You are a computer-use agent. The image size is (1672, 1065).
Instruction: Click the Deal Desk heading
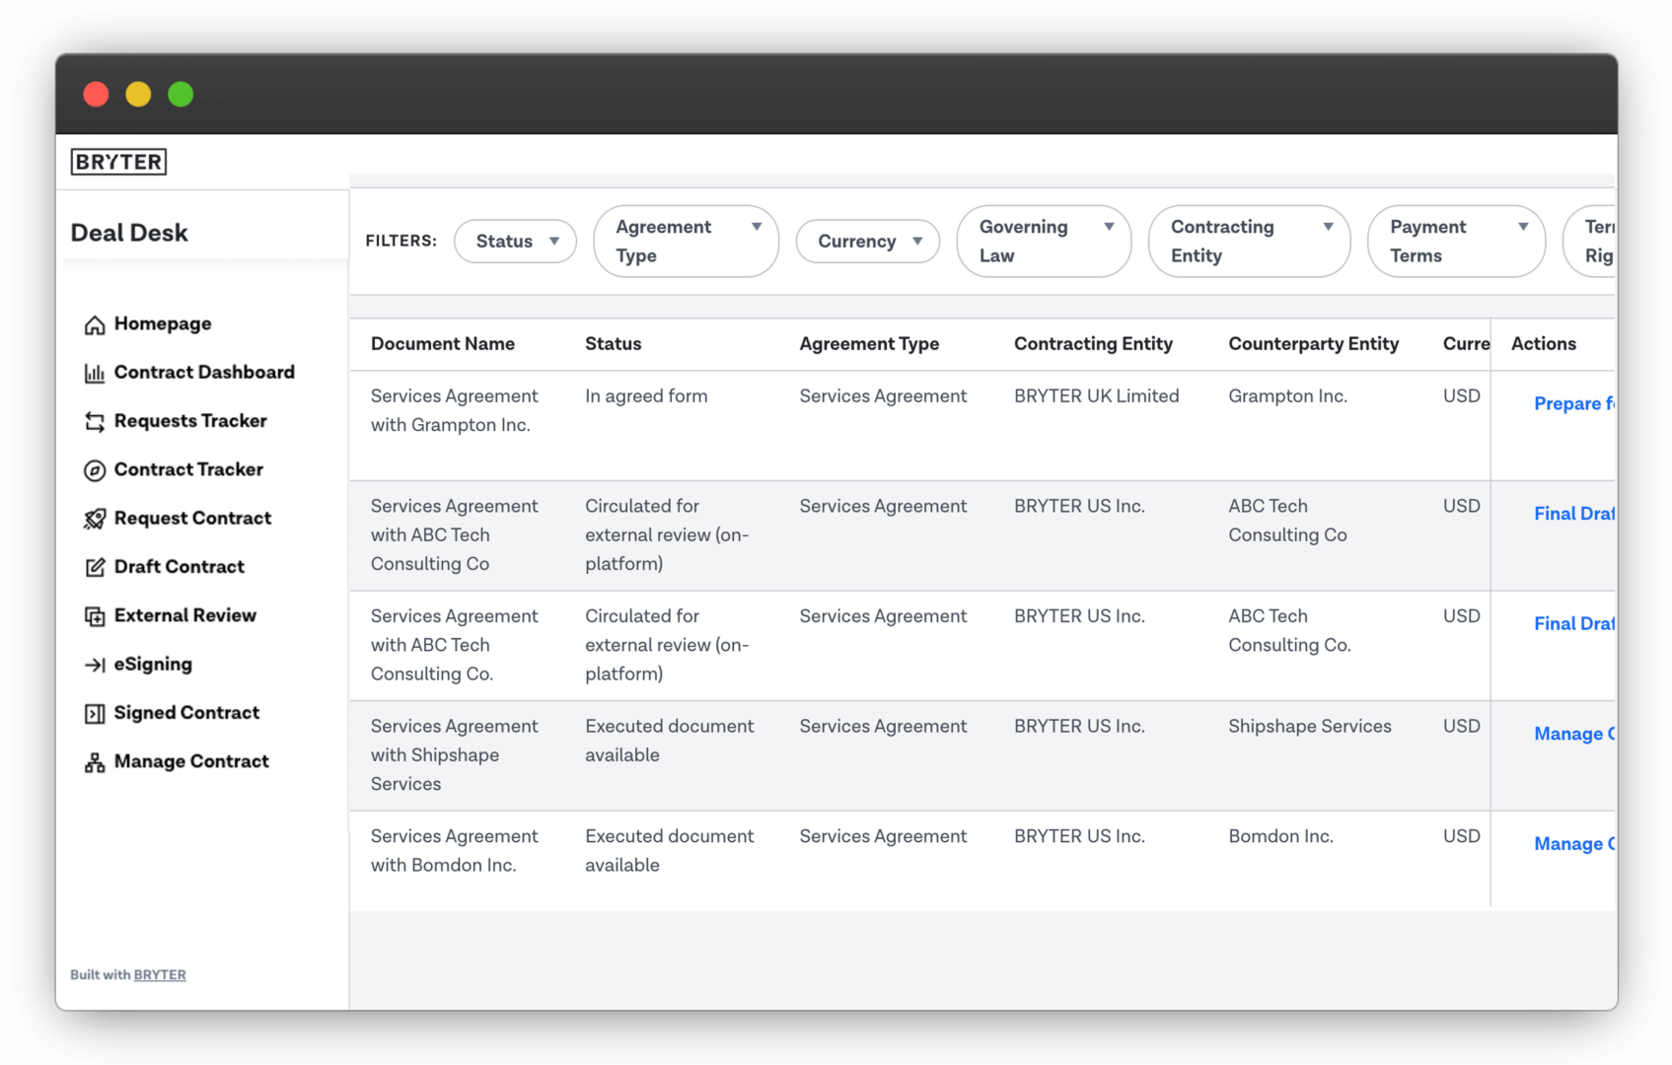click(x=129, y=233)
